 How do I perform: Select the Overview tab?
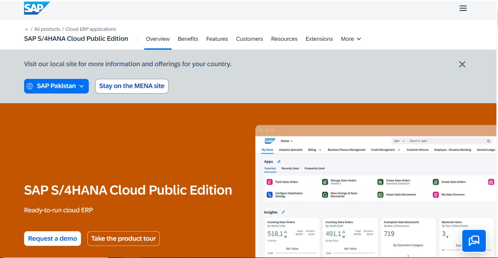point(158,39)
